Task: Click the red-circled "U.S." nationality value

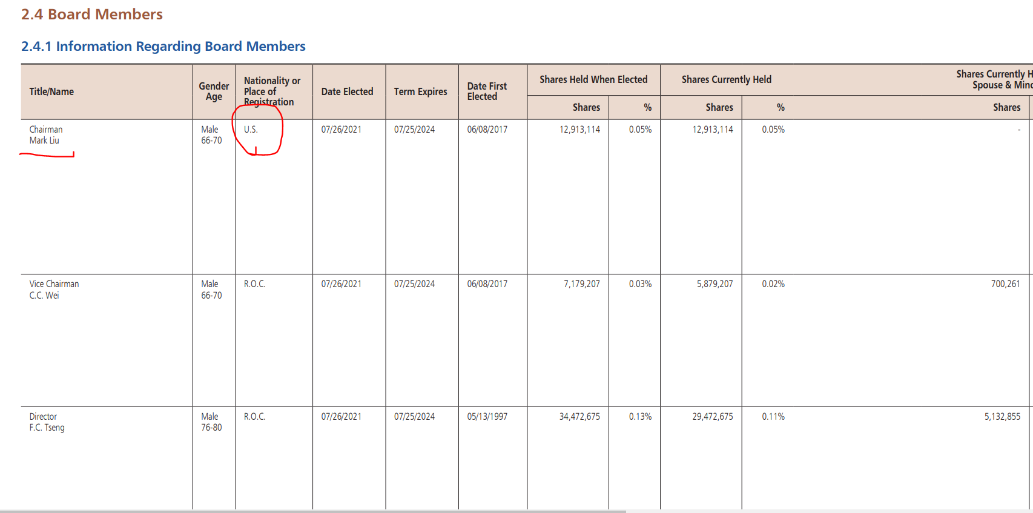Action: [x=251, y=130]
